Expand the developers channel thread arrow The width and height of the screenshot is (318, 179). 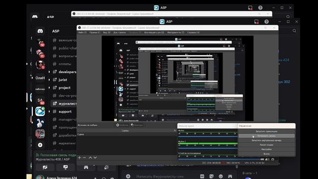tap(49, 72)
